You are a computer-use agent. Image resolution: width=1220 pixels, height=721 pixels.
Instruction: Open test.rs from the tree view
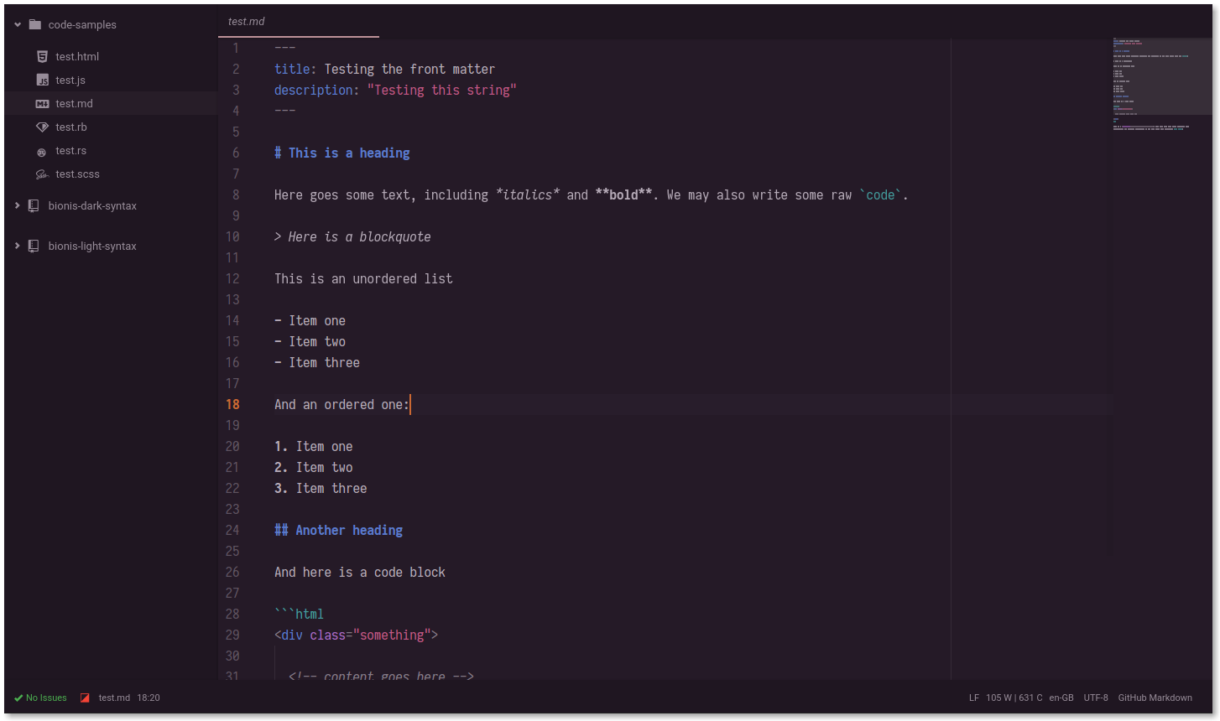(x=70, y=150)
